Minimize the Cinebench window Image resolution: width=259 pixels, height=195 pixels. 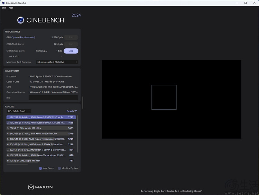coord(237,3)
